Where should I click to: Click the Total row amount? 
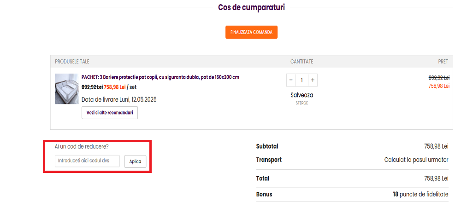(436, 178)
